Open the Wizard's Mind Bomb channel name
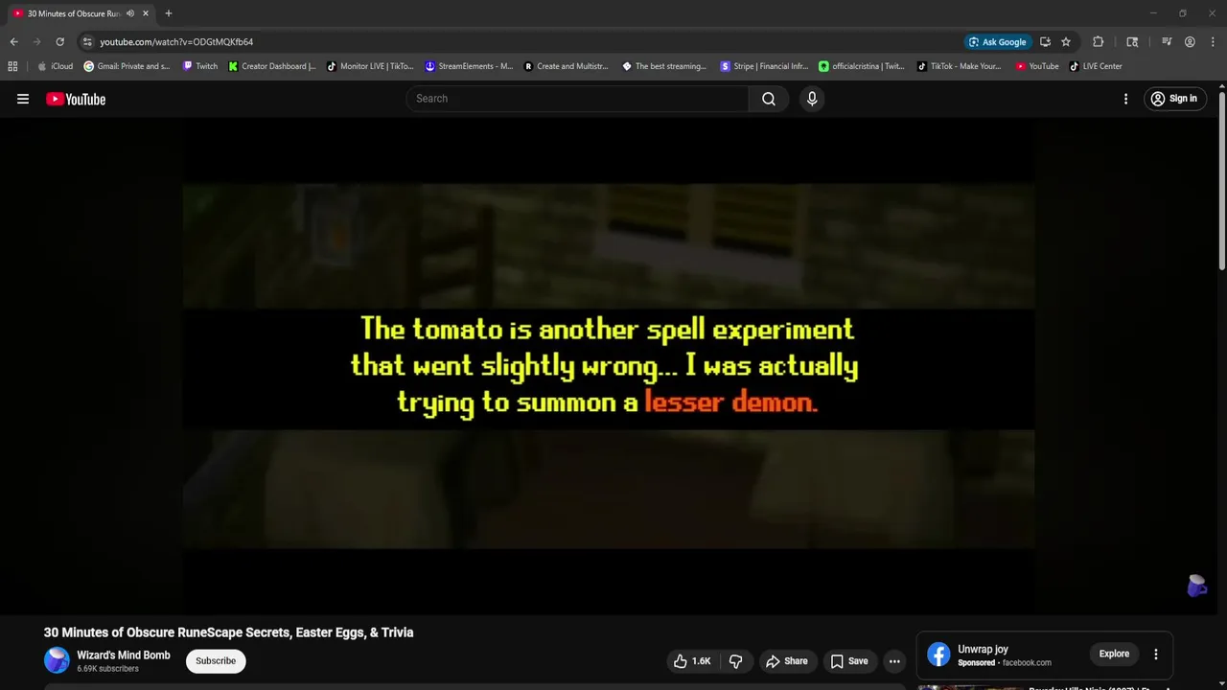The image size is (1227, 690). pos(124,655)
